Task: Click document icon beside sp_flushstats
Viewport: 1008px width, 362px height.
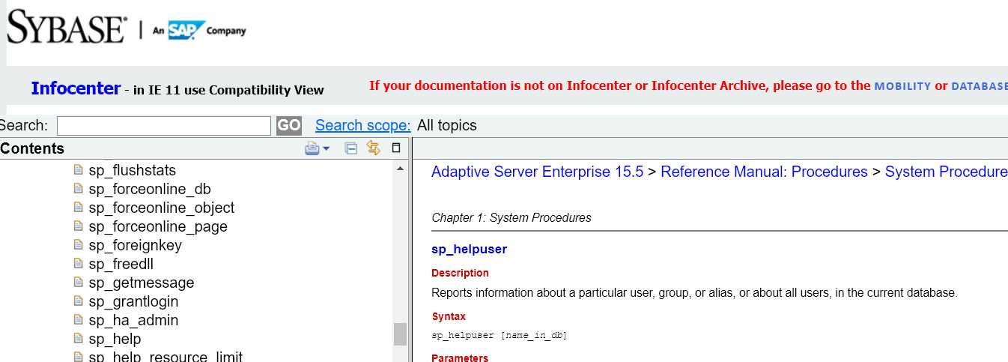Action: tap(79, 170)
